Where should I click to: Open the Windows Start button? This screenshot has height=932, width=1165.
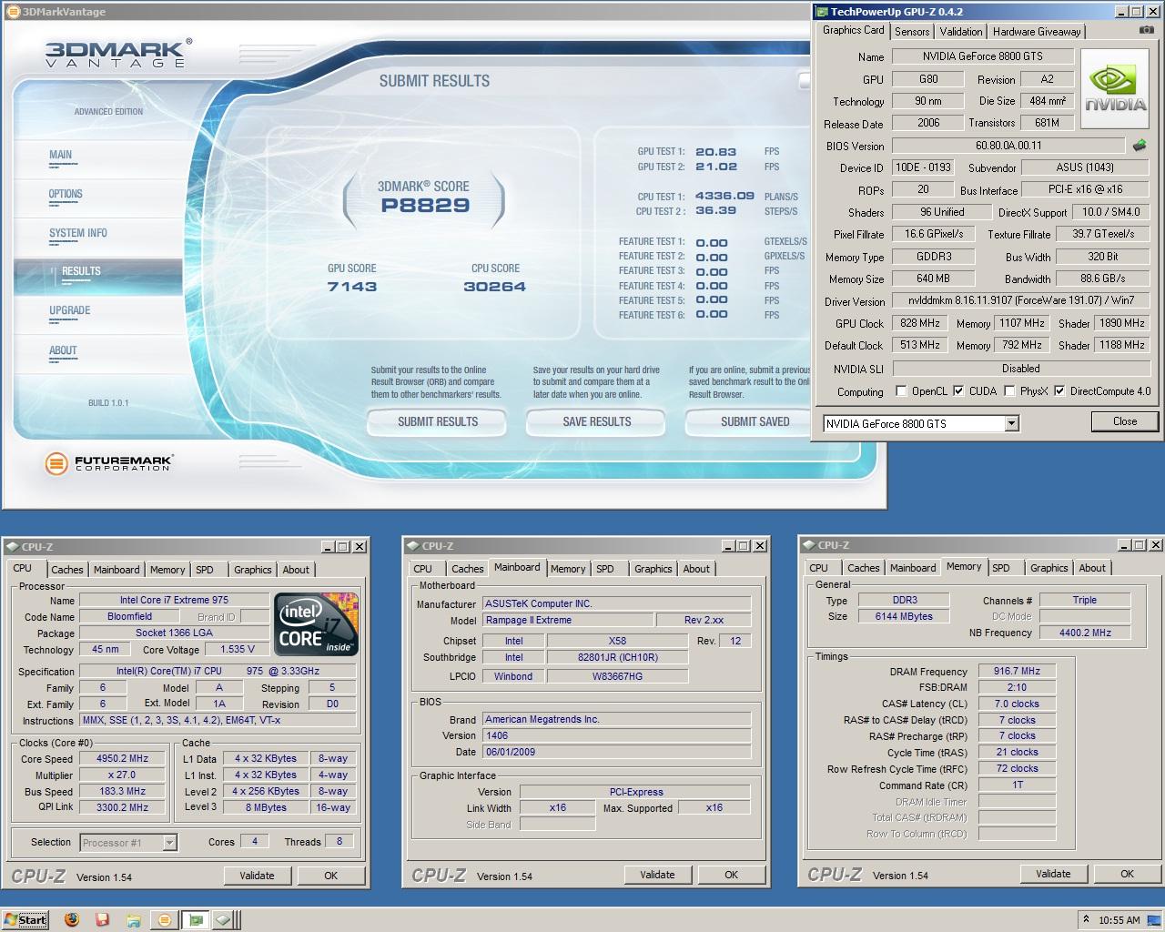[x=25, y=919]
